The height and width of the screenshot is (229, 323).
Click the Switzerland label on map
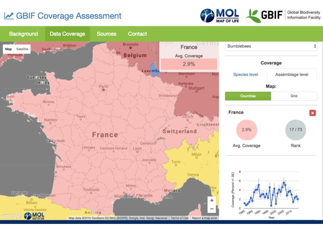coord(180,132)
